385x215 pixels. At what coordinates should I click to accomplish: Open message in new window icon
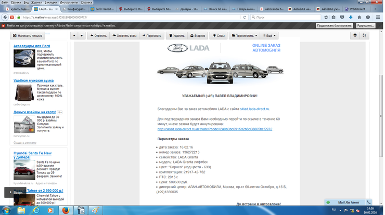364,35
